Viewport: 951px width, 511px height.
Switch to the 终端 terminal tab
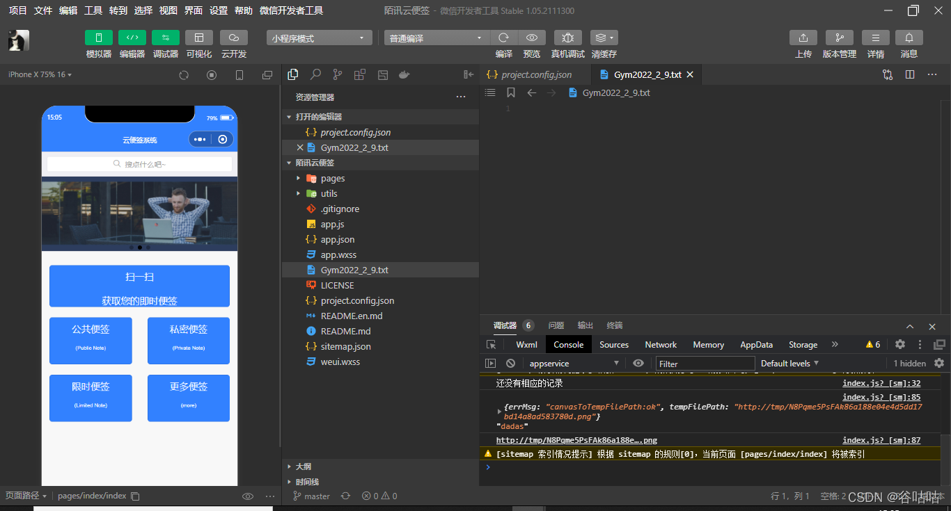point(615,325)
